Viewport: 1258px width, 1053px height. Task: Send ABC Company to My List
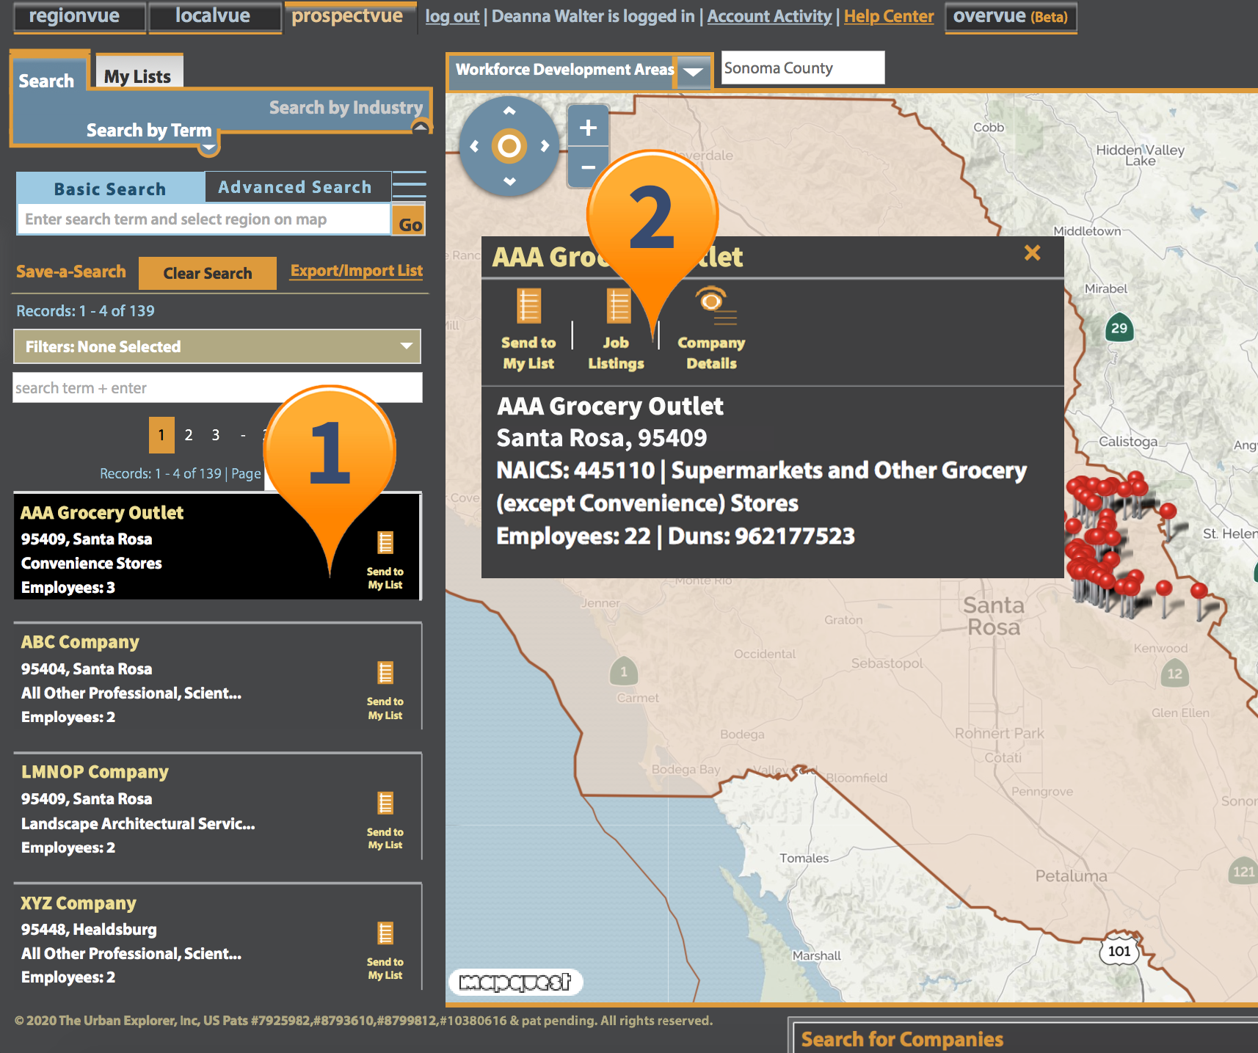click(x=385, y=691)
